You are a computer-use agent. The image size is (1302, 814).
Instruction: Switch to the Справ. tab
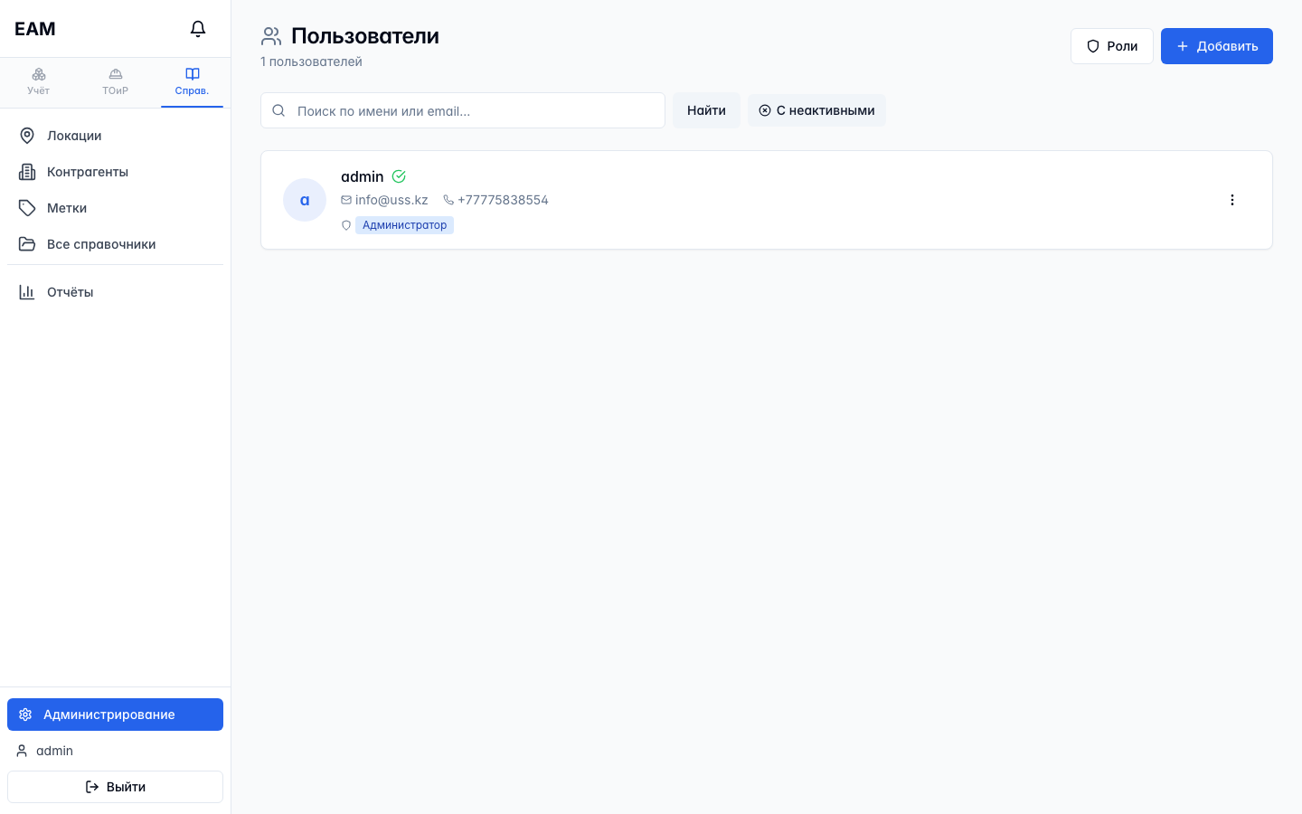[x=192, y=81]
